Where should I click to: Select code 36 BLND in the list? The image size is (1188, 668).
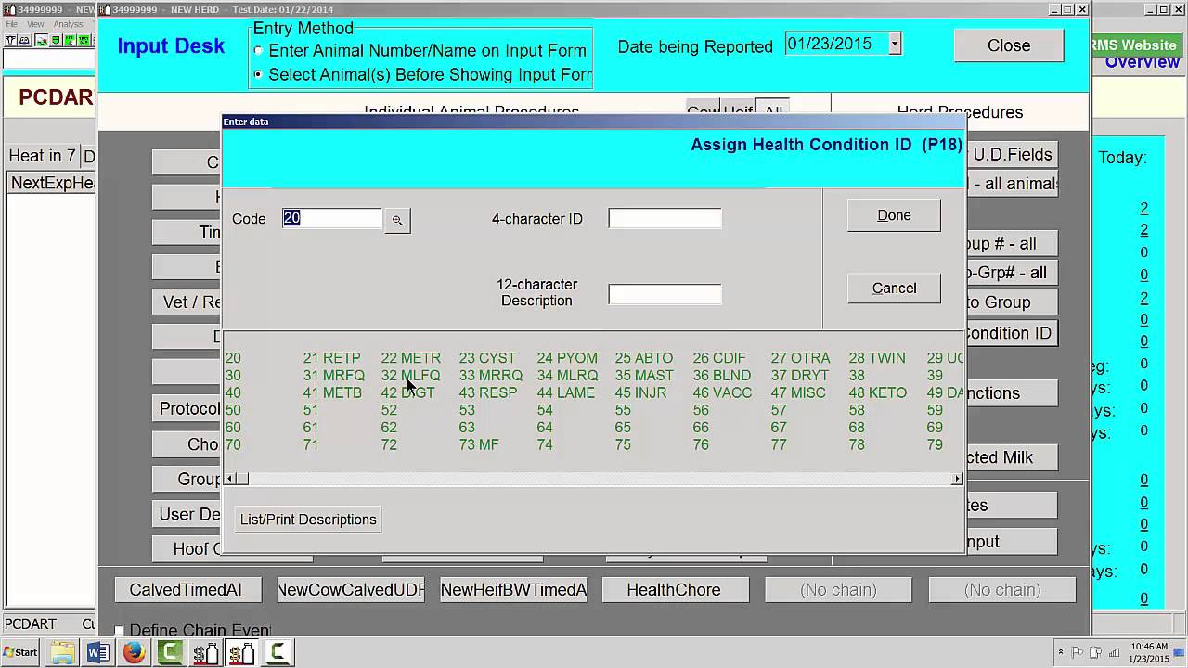[722, 376]
